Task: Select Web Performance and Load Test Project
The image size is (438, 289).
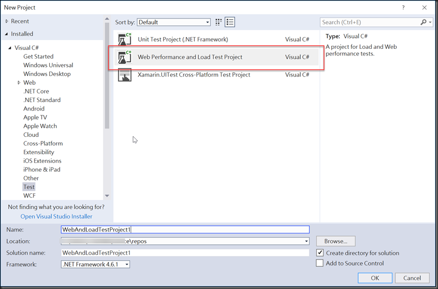Action: 216,57
